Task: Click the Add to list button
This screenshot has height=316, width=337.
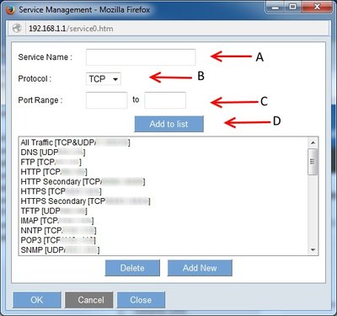Action: [168, 124]
